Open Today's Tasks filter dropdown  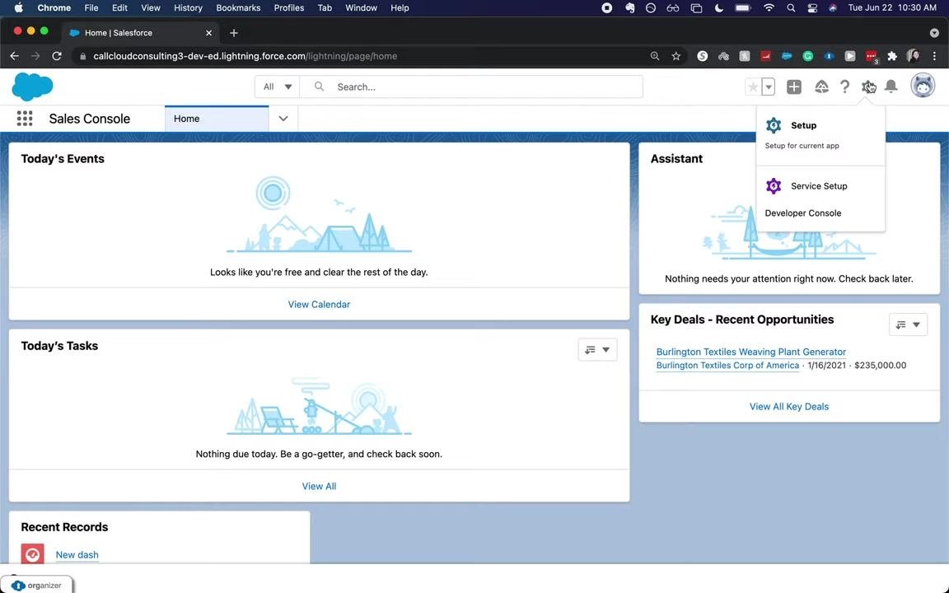[597, 349]
